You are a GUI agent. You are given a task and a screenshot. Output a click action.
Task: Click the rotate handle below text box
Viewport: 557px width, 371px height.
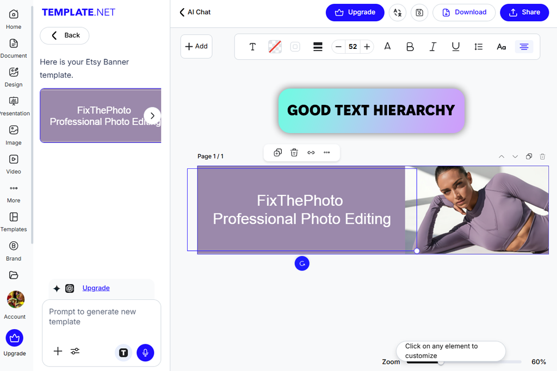302,263
